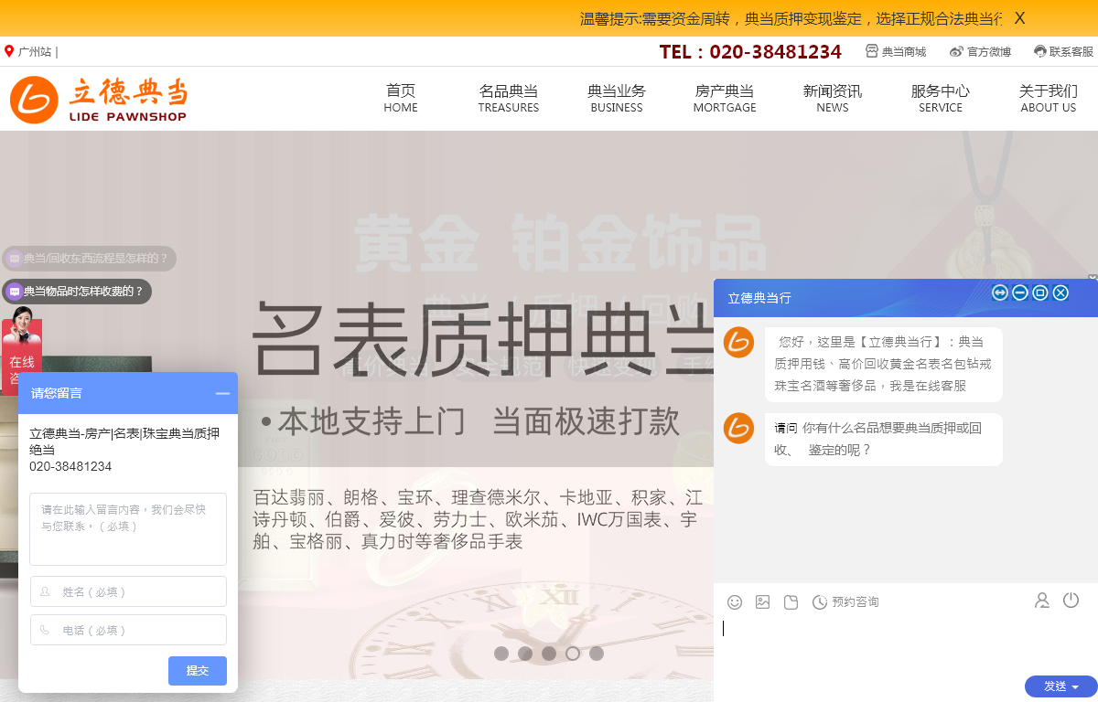1098x702 pixels.
Task: Open the 官方微博 Weibo link
Action: [x=980, y=52]
